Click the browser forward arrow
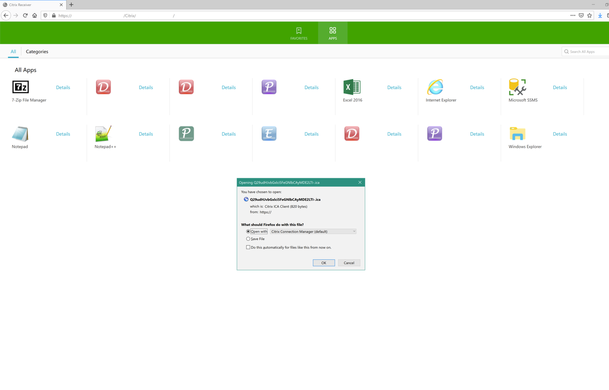The image size is (609, 390). 16,16
